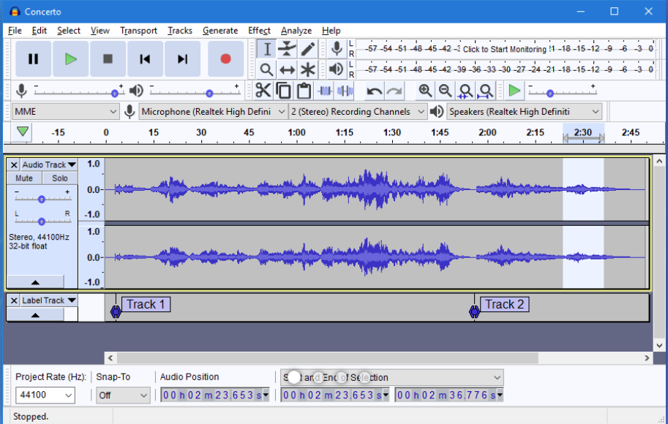This screenshot has height=424, width=668.
Task: Skip to Start of the project
Action: (x=145, y=58)
